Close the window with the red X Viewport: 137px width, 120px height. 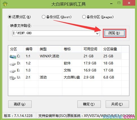129,3
